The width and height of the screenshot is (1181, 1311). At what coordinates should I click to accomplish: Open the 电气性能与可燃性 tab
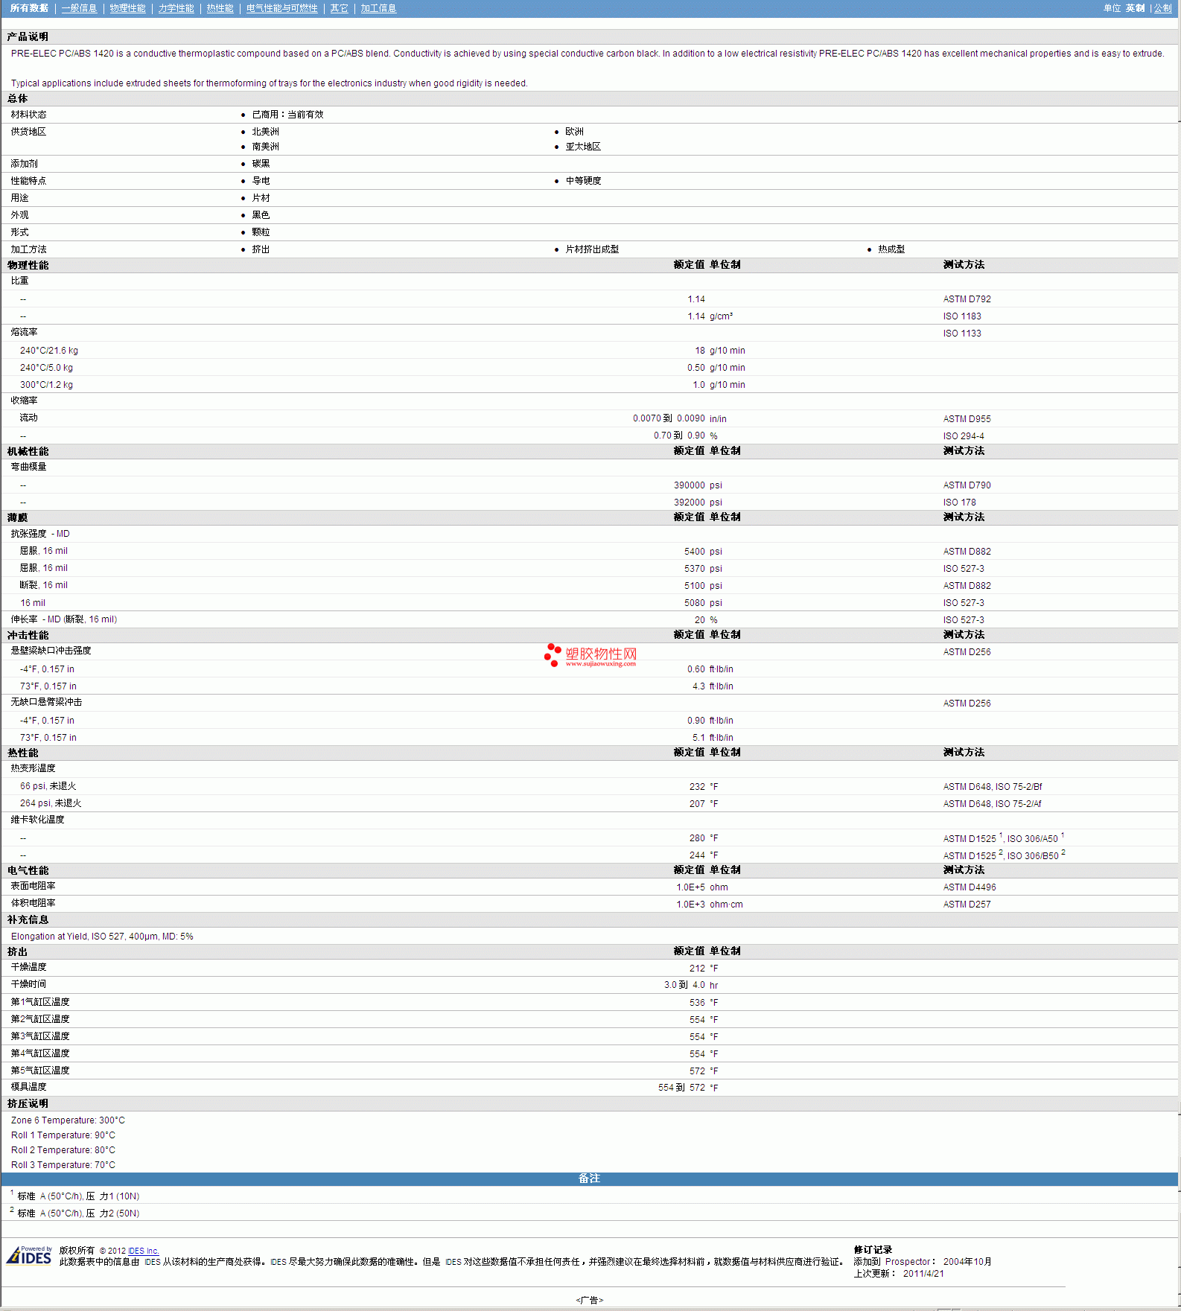tap(281, 8)
